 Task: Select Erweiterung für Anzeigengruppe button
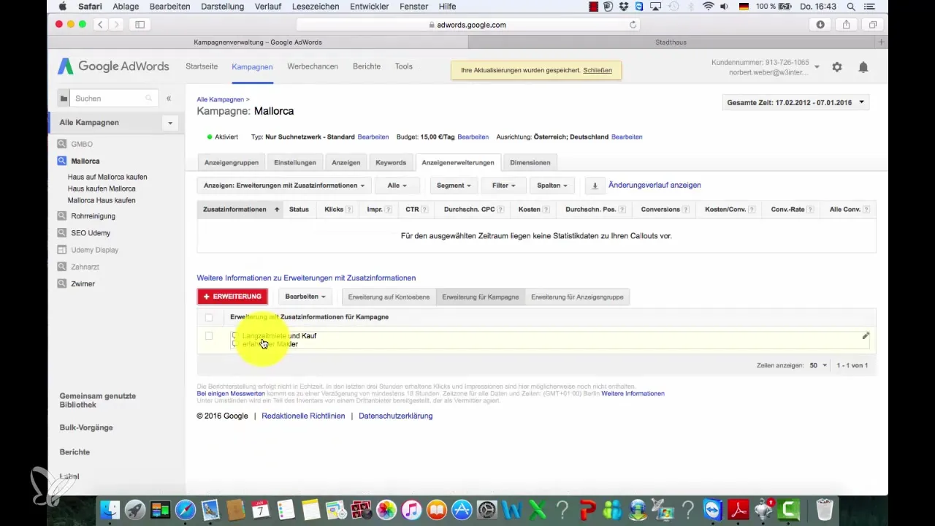(577, 297)
